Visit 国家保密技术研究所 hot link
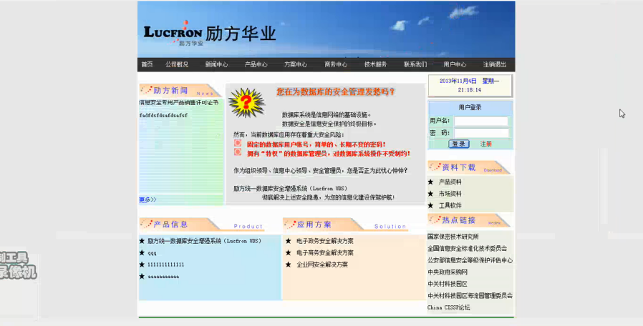 tap(453, 237)
